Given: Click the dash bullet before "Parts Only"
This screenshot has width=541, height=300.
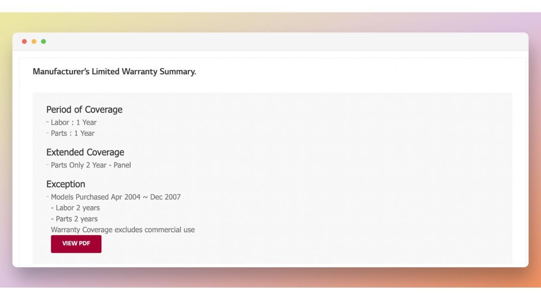Looking at the screenshot, I should (x=48, y=164).
